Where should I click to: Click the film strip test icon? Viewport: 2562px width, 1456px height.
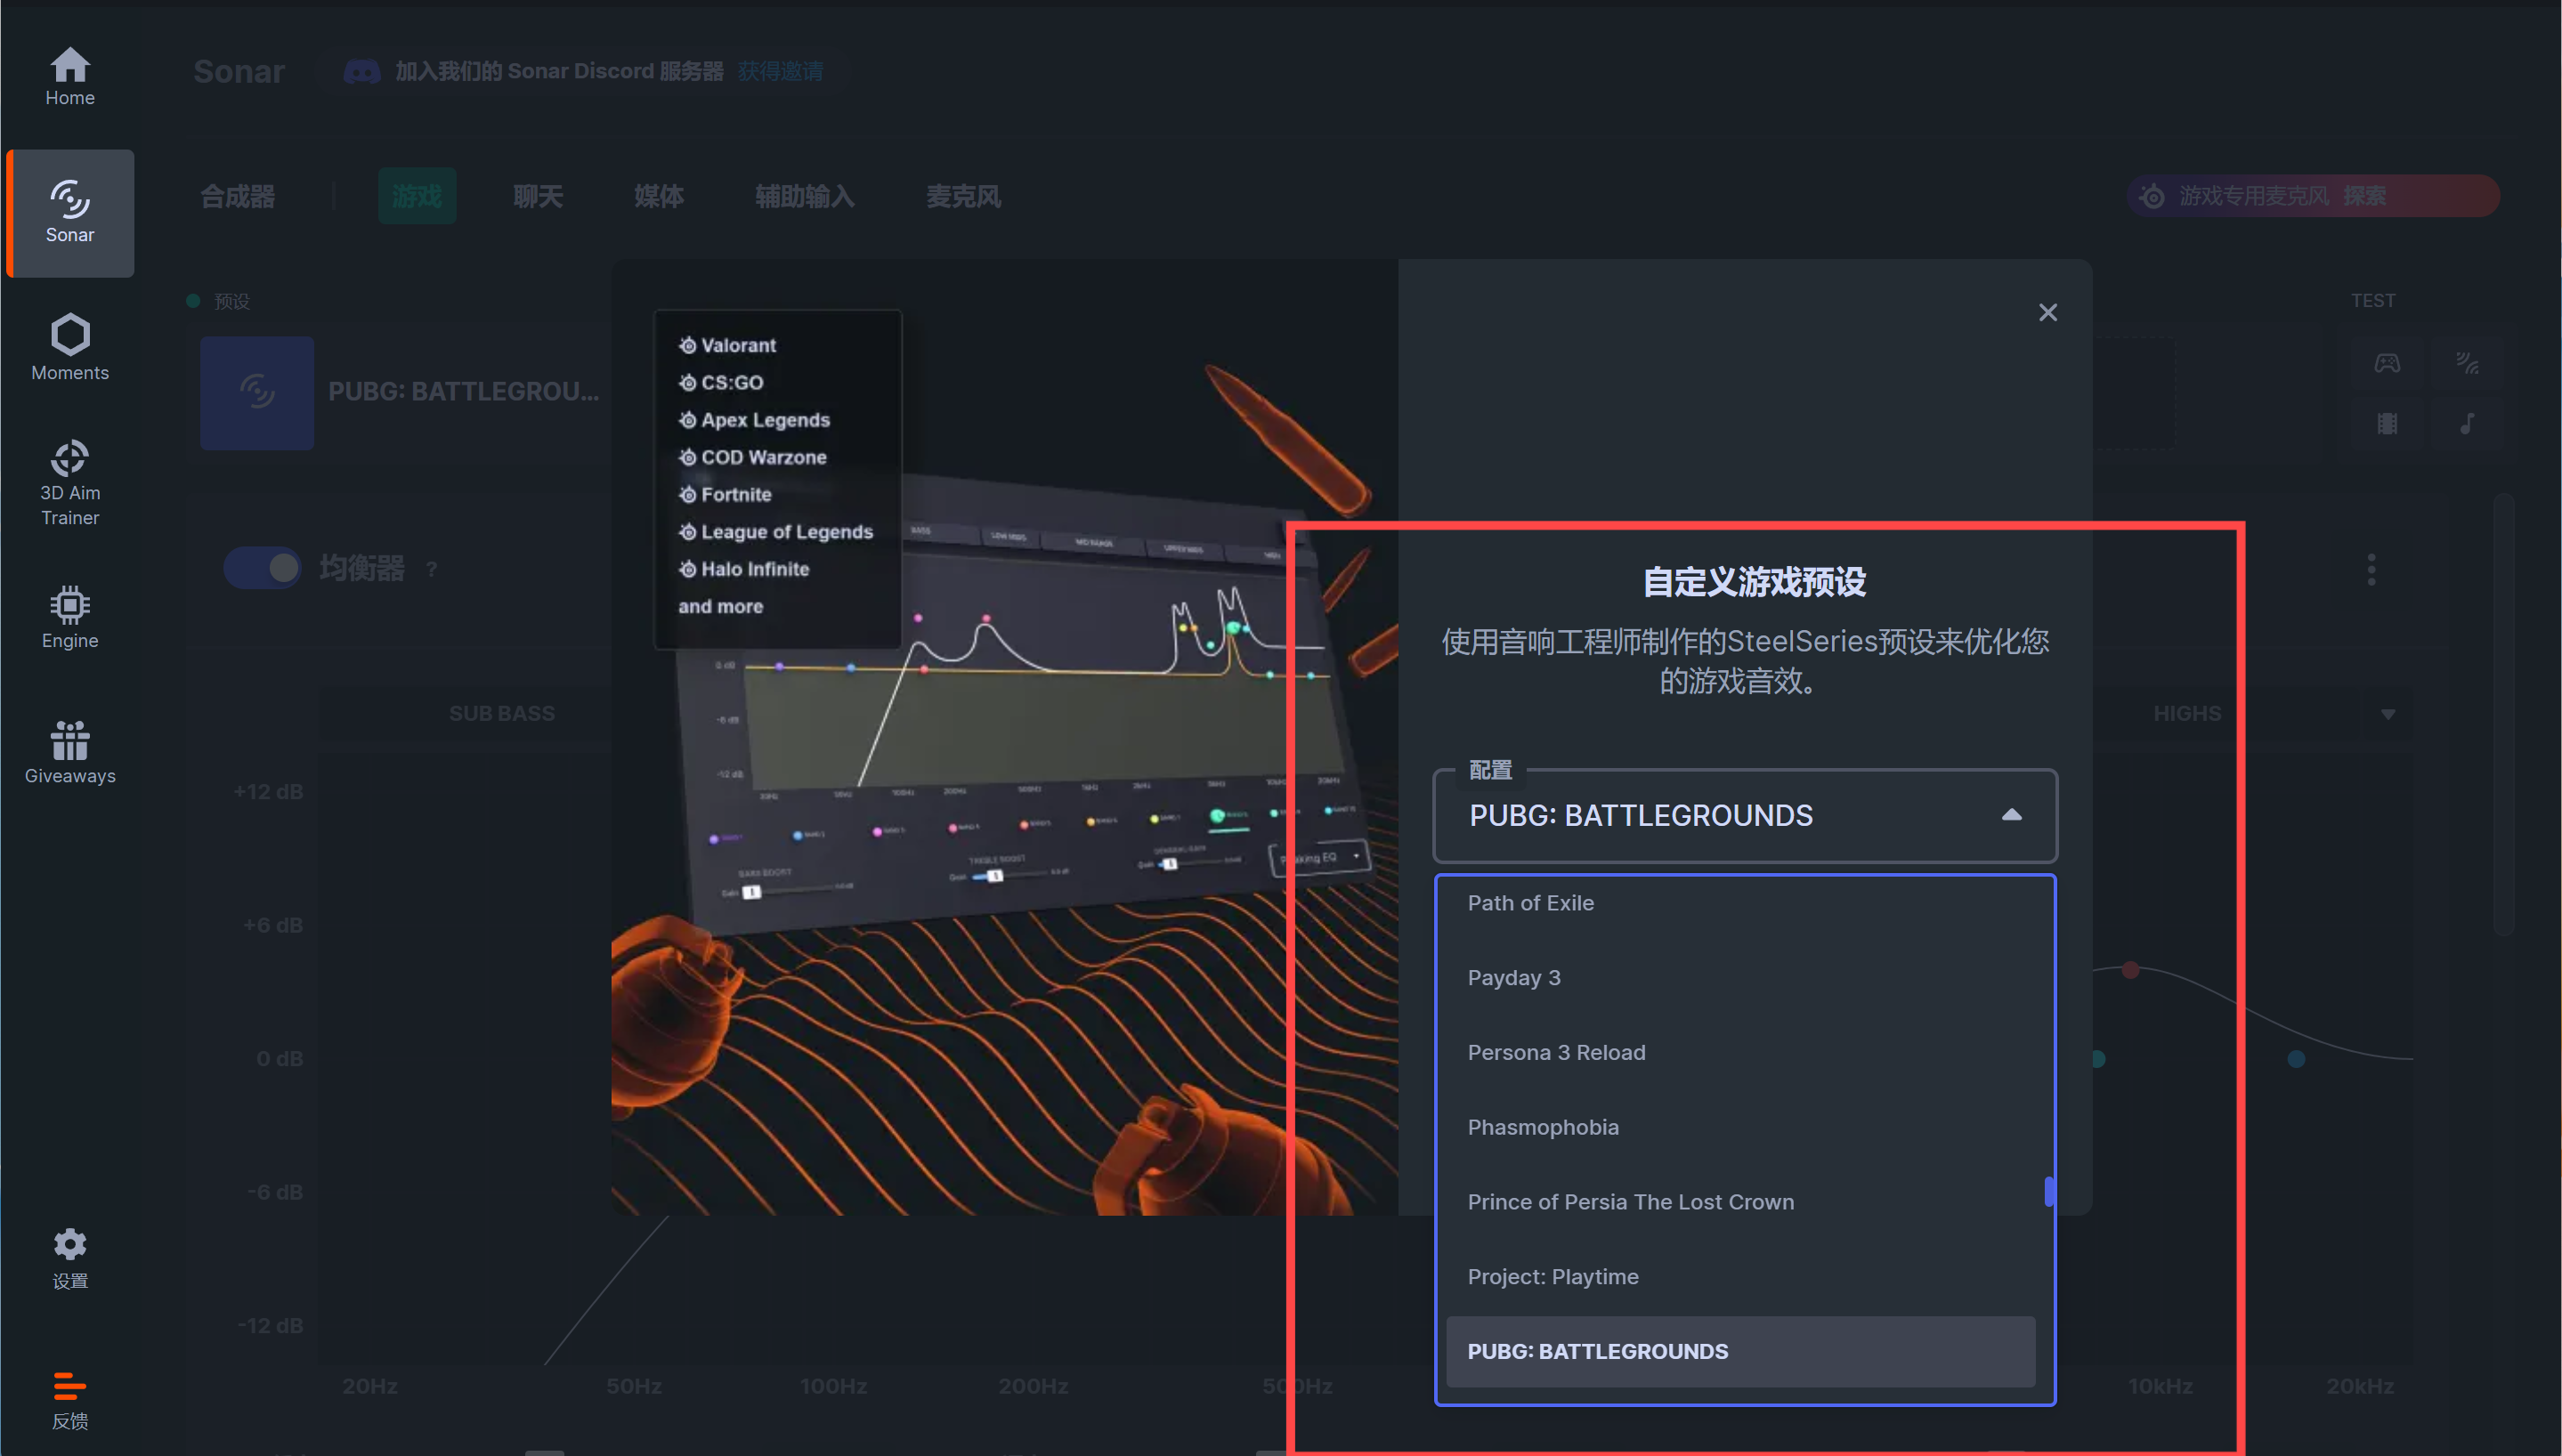point(2387,424)
